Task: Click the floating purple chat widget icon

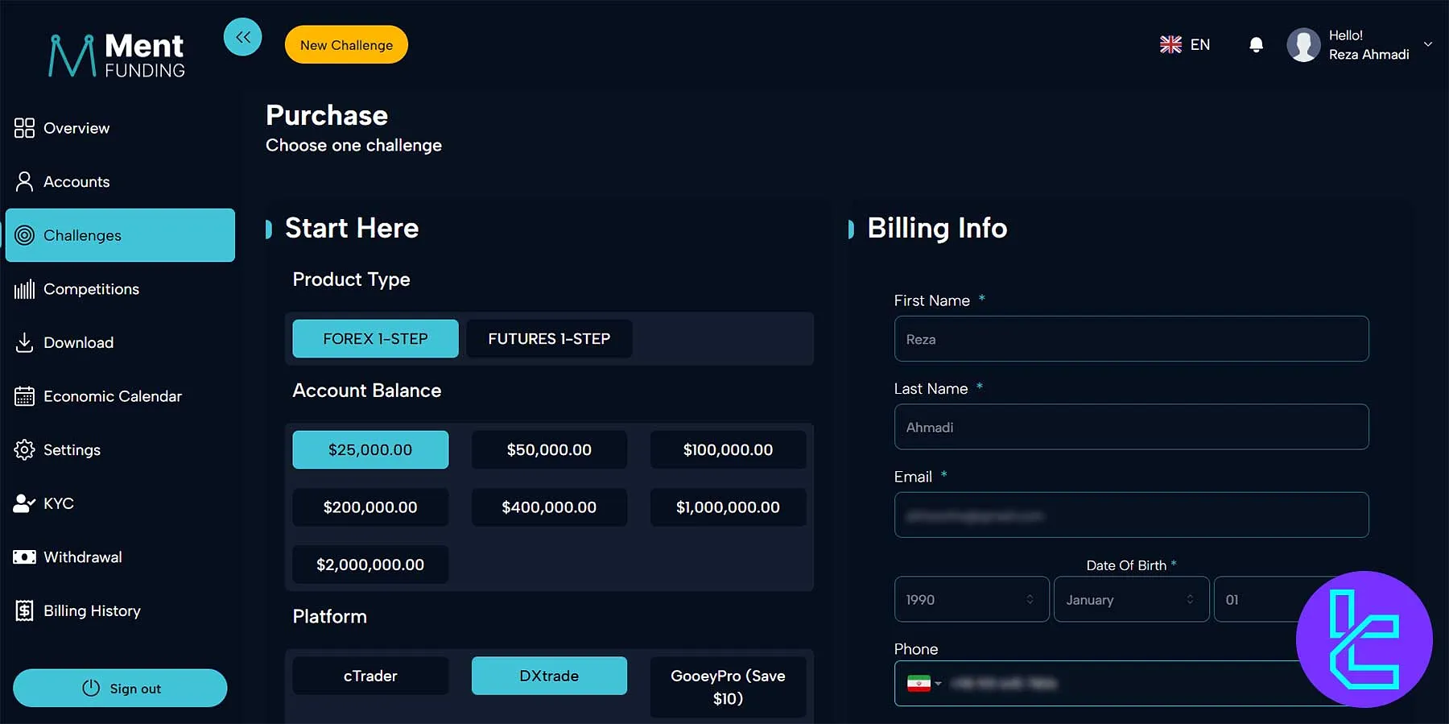Action: (x=1364, y=639)
